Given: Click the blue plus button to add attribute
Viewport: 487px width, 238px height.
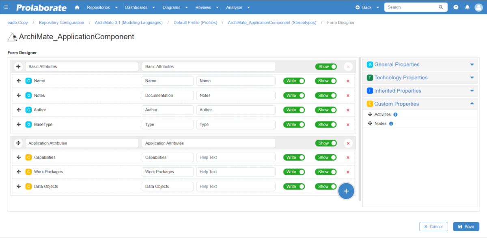Looking at the screenshot, I should click(346, 191).
